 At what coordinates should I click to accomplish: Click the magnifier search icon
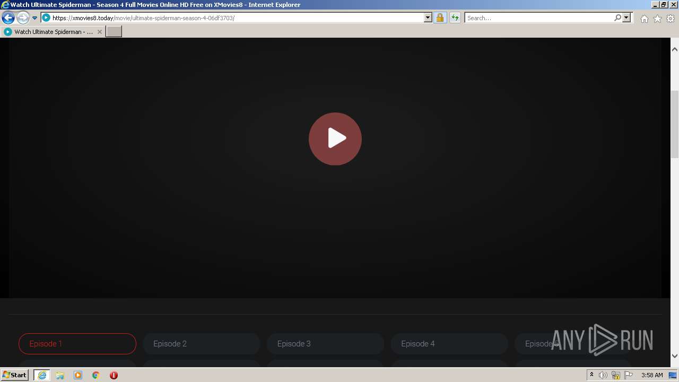tap(617, 18)
